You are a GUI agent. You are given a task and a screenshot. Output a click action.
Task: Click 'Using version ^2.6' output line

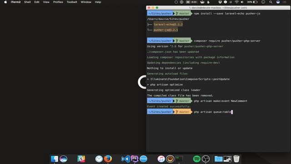coord(185,46)
